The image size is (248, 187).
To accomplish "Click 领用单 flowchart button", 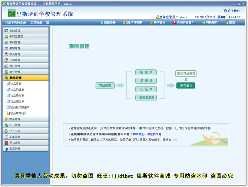I will coord(146,81).
